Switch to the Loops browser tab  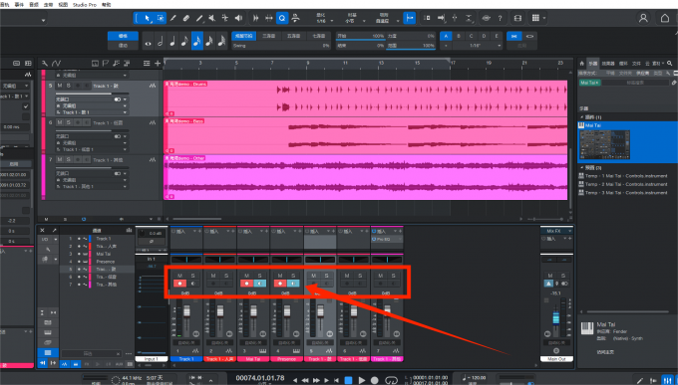[x=623, y=64]
